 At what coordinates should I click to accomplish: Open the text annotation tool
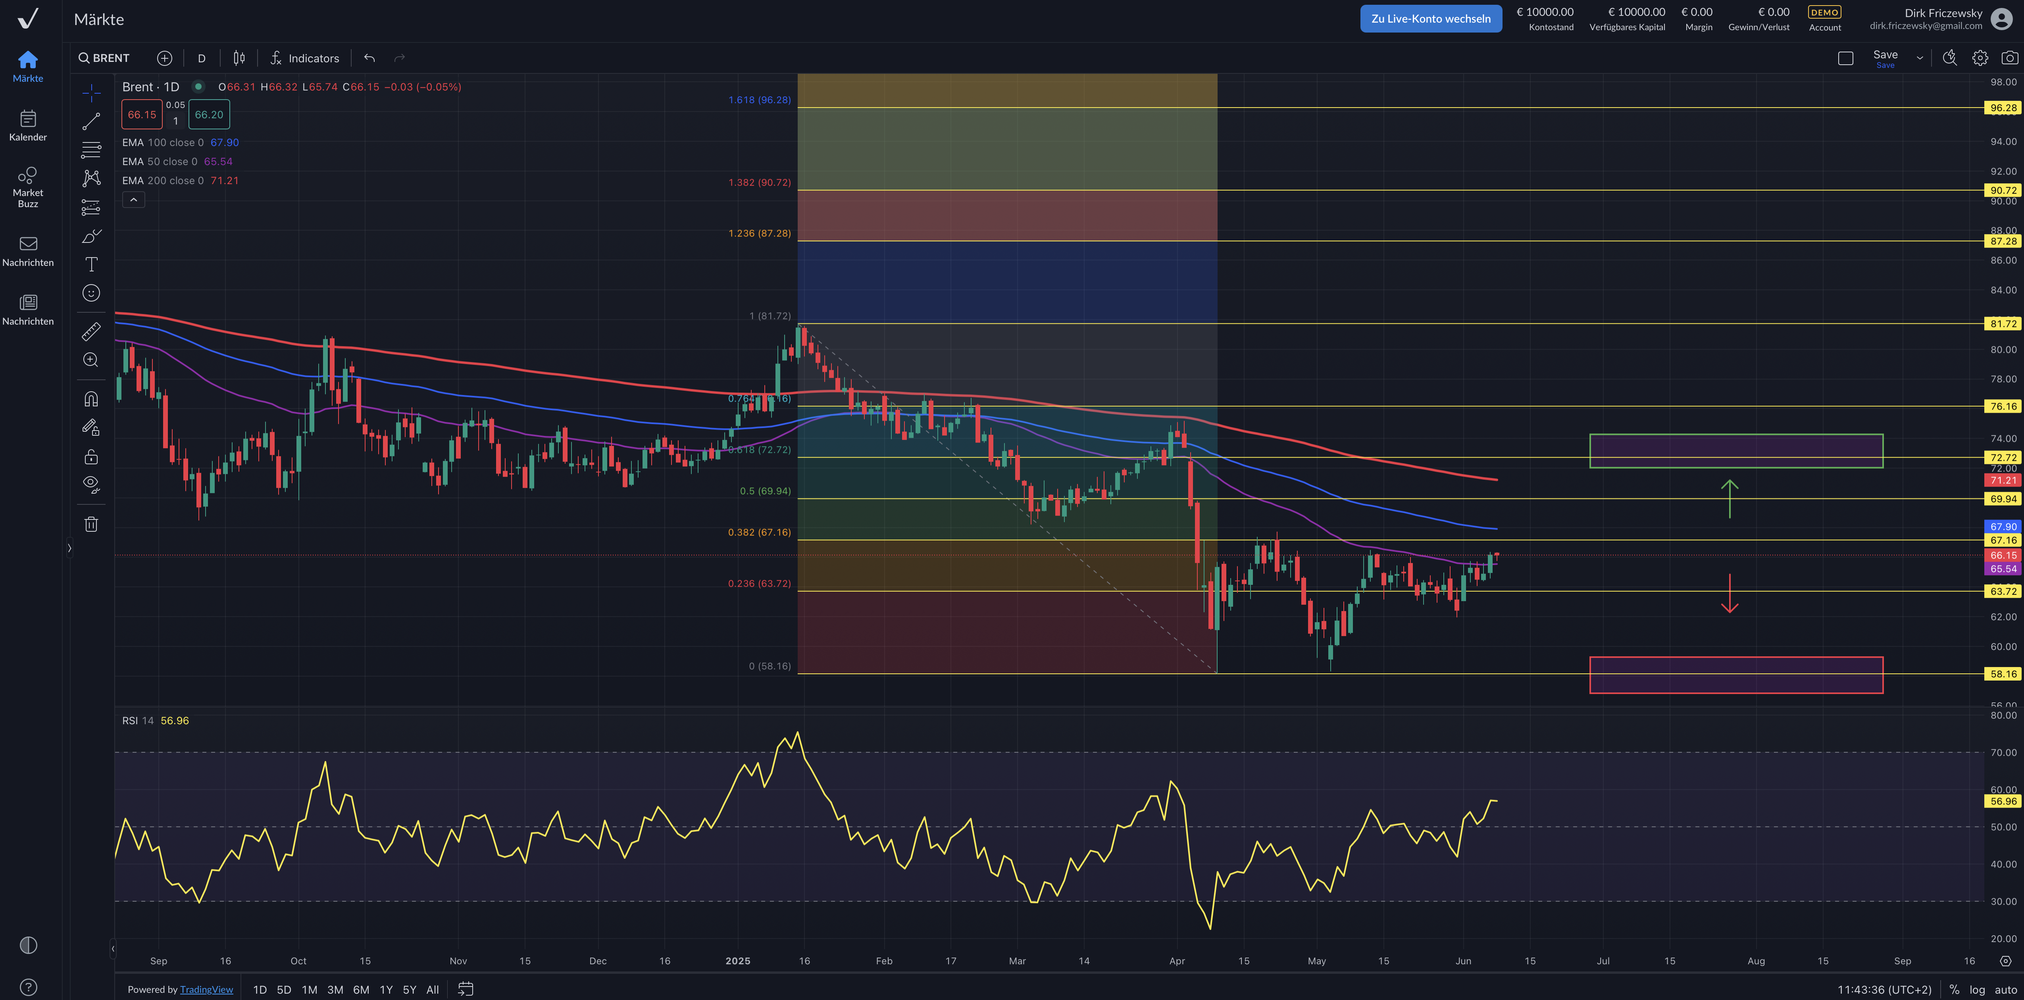coord(91,264)
